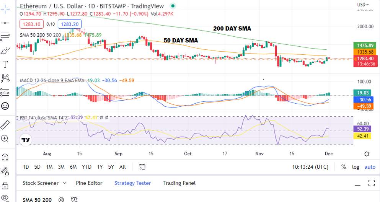
Task: Select the trend line drawing tool
Action: coord(5,23)
